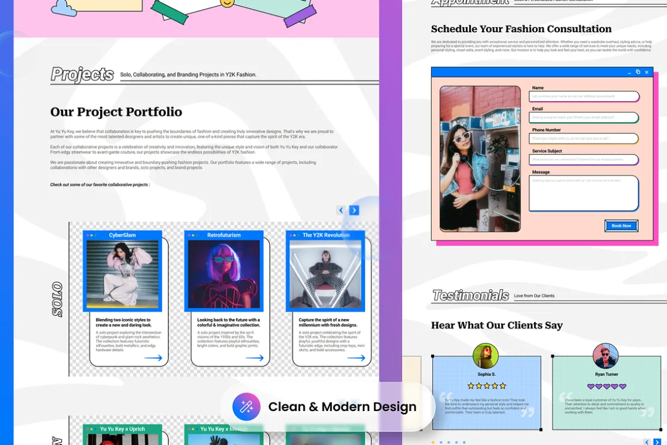Click the CyberGlam card title bar
The image size is (667, 445).
coord(122,235)
